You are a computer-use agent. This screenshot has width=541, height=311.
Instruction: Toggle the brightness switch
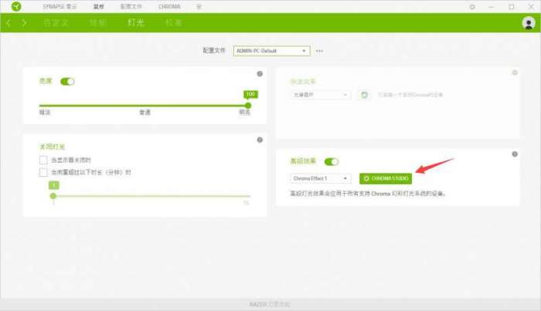[67, 82]
